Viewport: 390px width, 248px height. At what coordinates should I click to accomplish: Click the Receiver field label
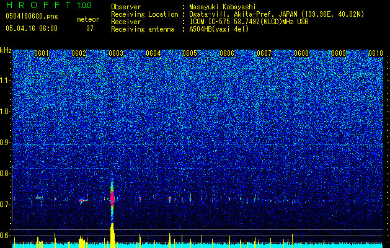[x=126, y=22]
